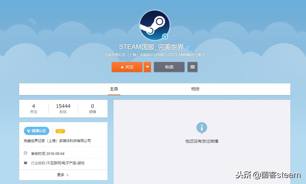Click the description line ending in STEAM国服官方账号
The width and height of the screenshot is (306, 184).
click(154, 55)
